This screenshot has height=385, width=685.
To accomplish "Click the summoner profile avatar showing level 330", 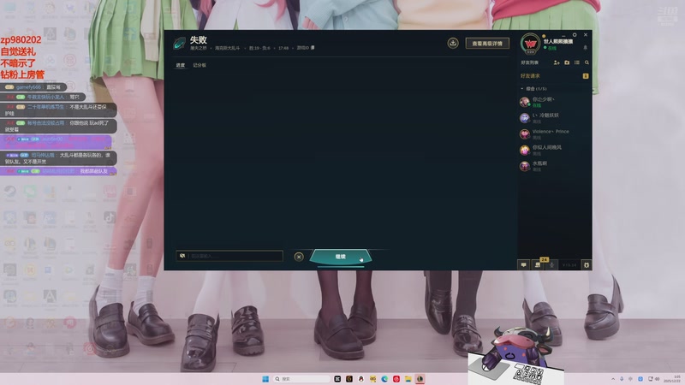I will 530,44.
